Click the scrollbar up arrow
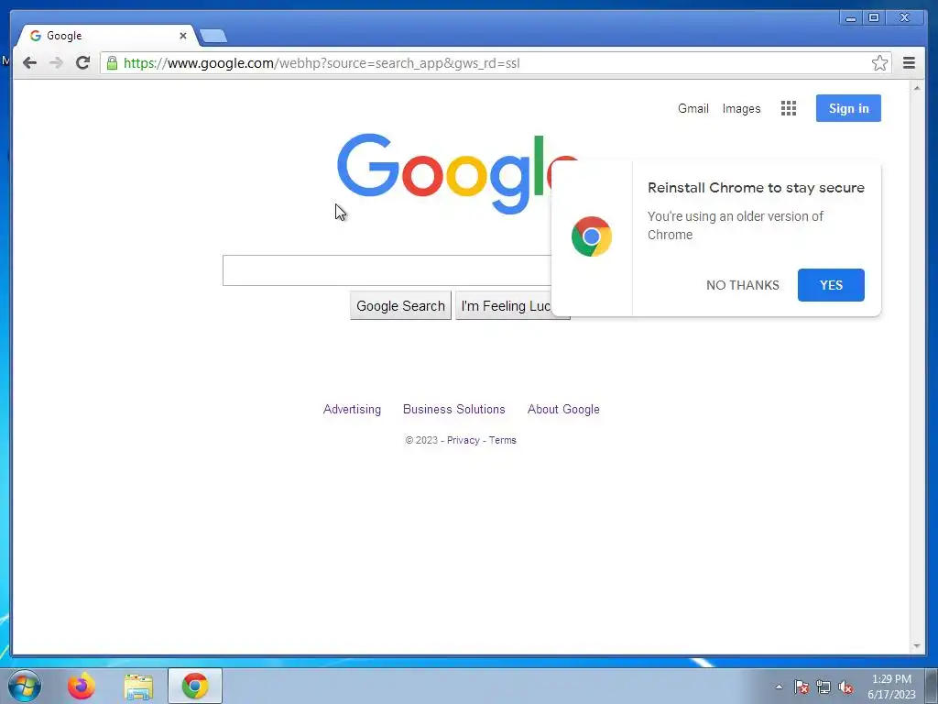 pyautogui.click(x=916, y=88)
